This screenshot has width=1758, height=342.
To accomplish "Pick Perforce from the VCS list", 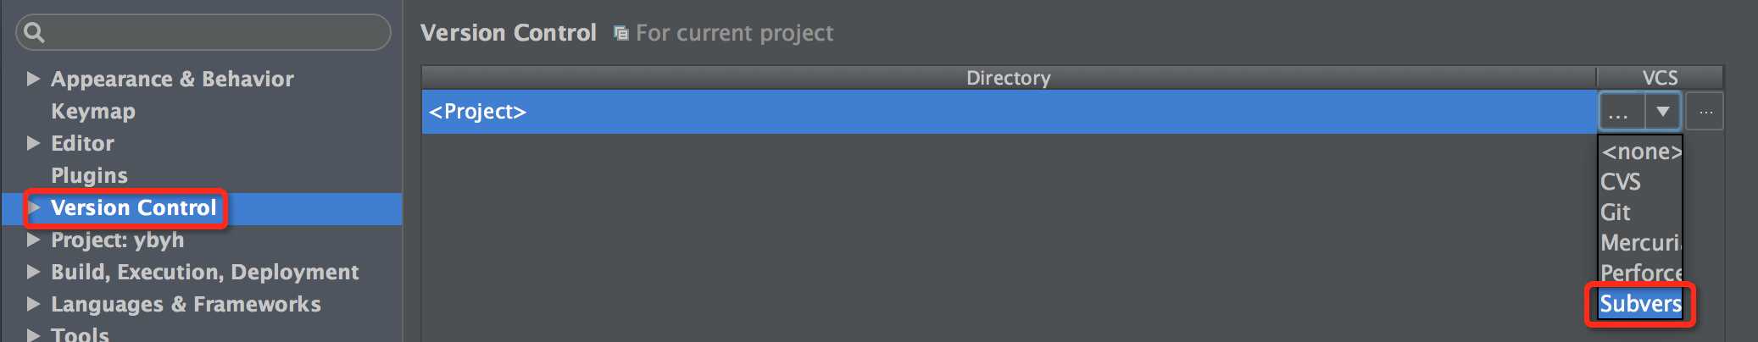I will [x=1640, y=273].
